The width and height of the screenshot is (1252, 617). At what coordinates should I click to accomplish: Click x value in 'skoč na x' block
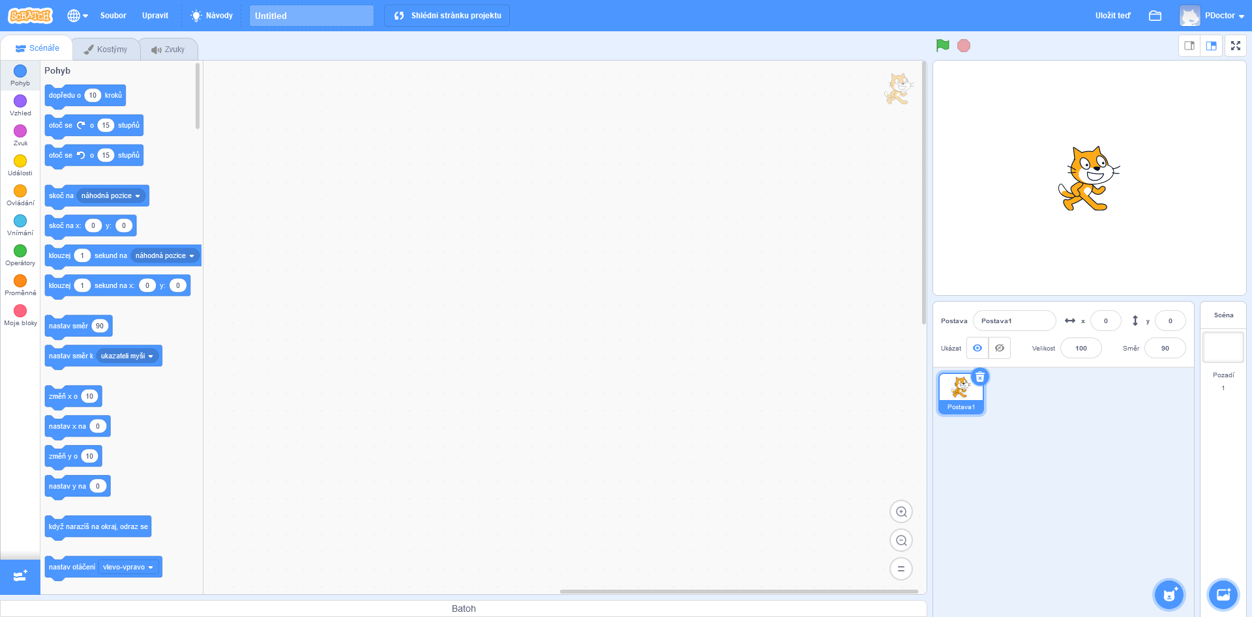[x=93, y=225]
